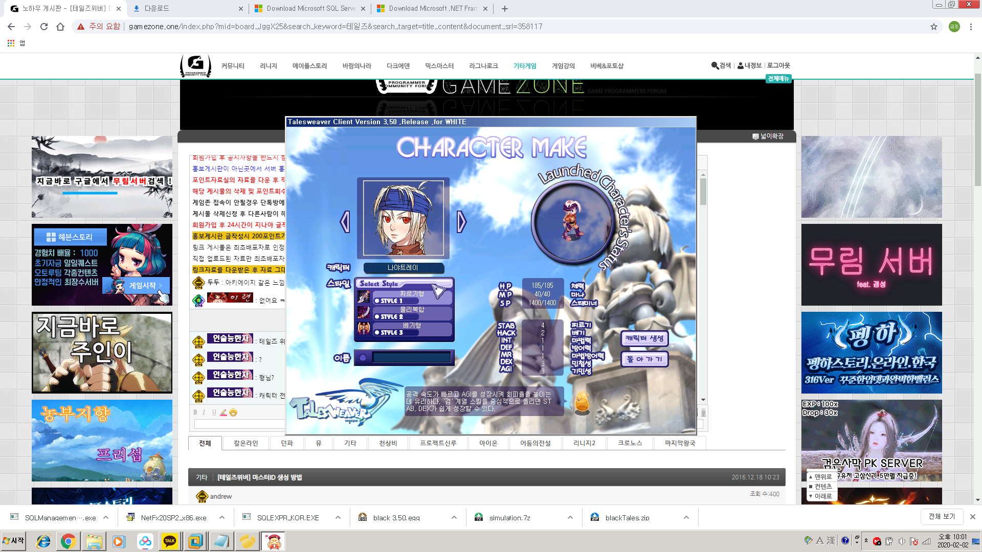982x552 pixels.
Task: Choose the STYLE 3 hack type radio
Action: click(x=377, y=333)
